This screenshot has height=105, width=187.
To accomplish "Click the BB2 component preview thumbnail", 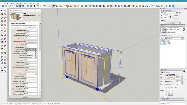I will [16, 16].
